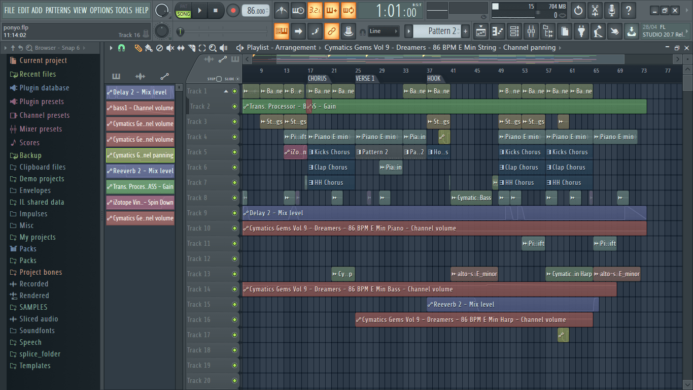Start playback with the Play button
The height and width of the screenshot is (390, 693).
[x=199, y=11]
